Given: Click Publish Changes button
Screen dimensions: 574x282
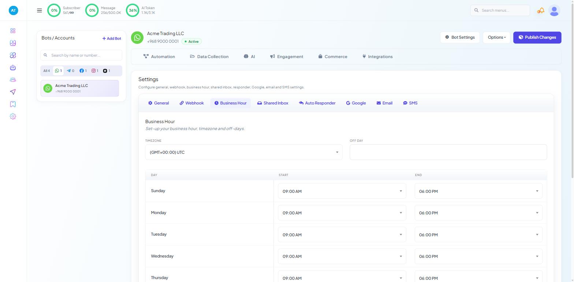Looking at the screenshot, I should (x=537, y=37).
